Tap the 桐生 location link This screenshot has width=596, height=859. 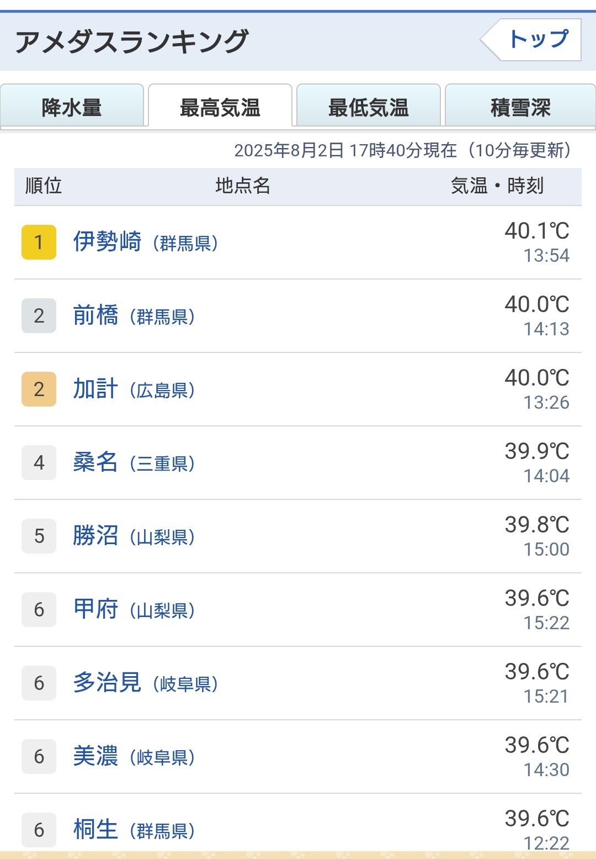96,830
